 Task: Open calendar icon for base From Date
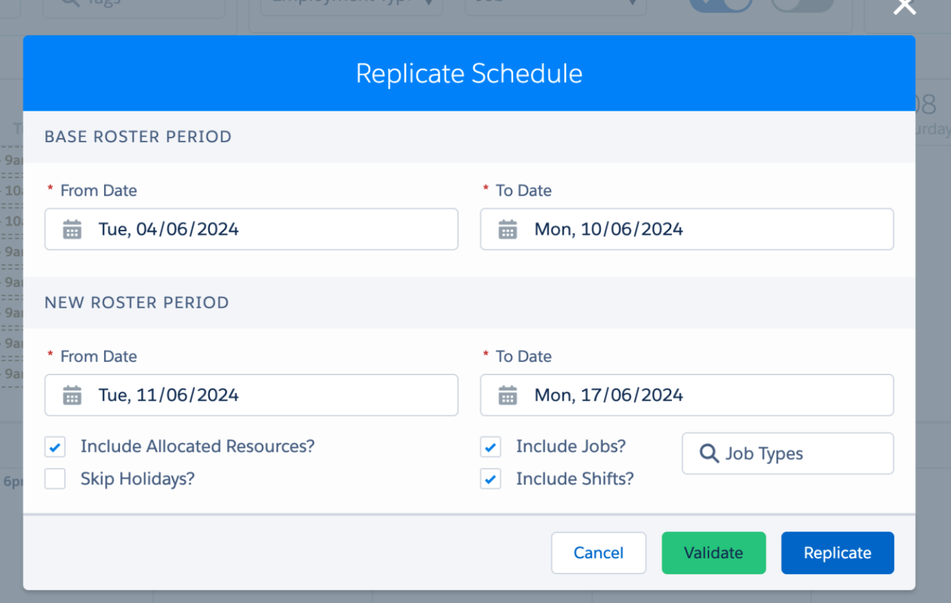[72, 230]
